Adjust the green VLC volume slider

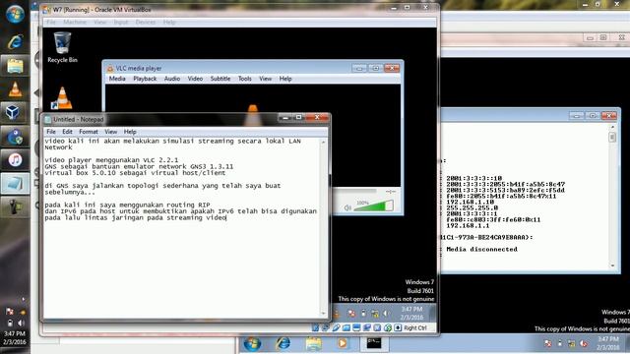coord(373,206)
